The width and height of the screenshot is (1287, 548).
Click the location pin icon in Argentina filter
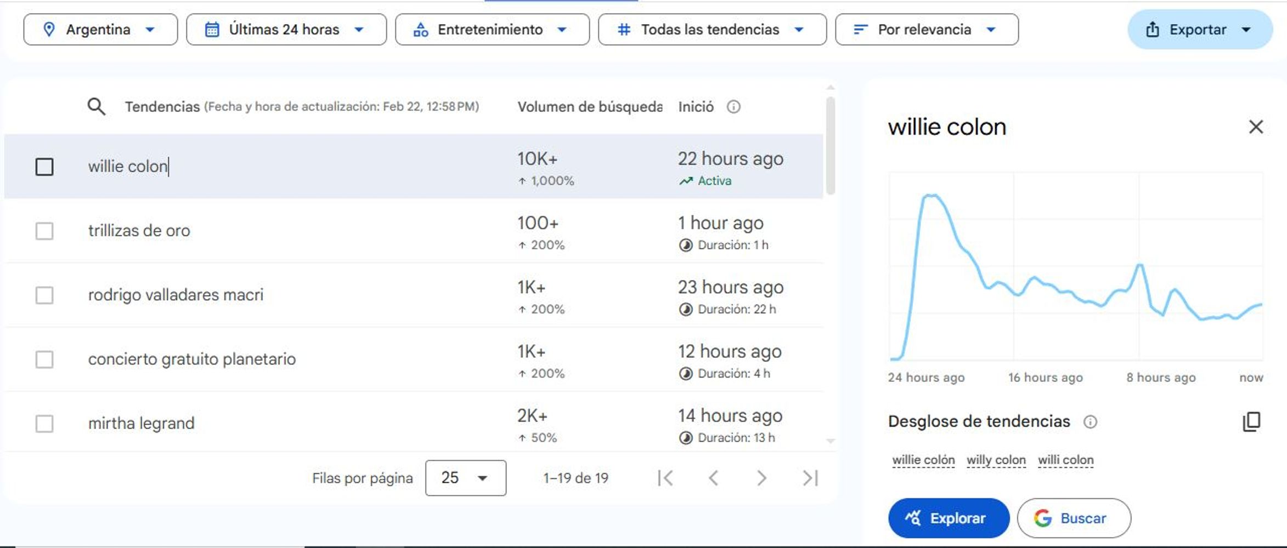[49, 29]
